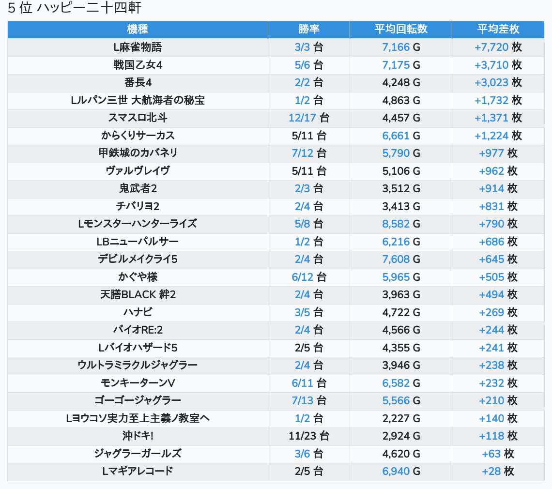Click the かぐや様 machine name
Screen dimensions: 552x489
[138, 277]
